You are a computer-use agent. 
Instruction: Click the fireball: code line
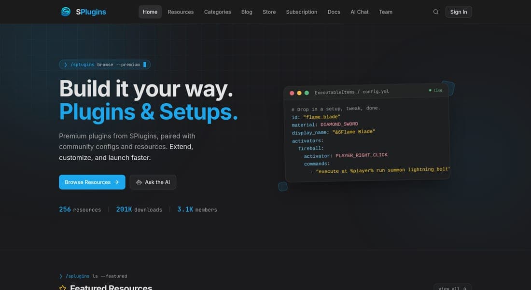311,148
